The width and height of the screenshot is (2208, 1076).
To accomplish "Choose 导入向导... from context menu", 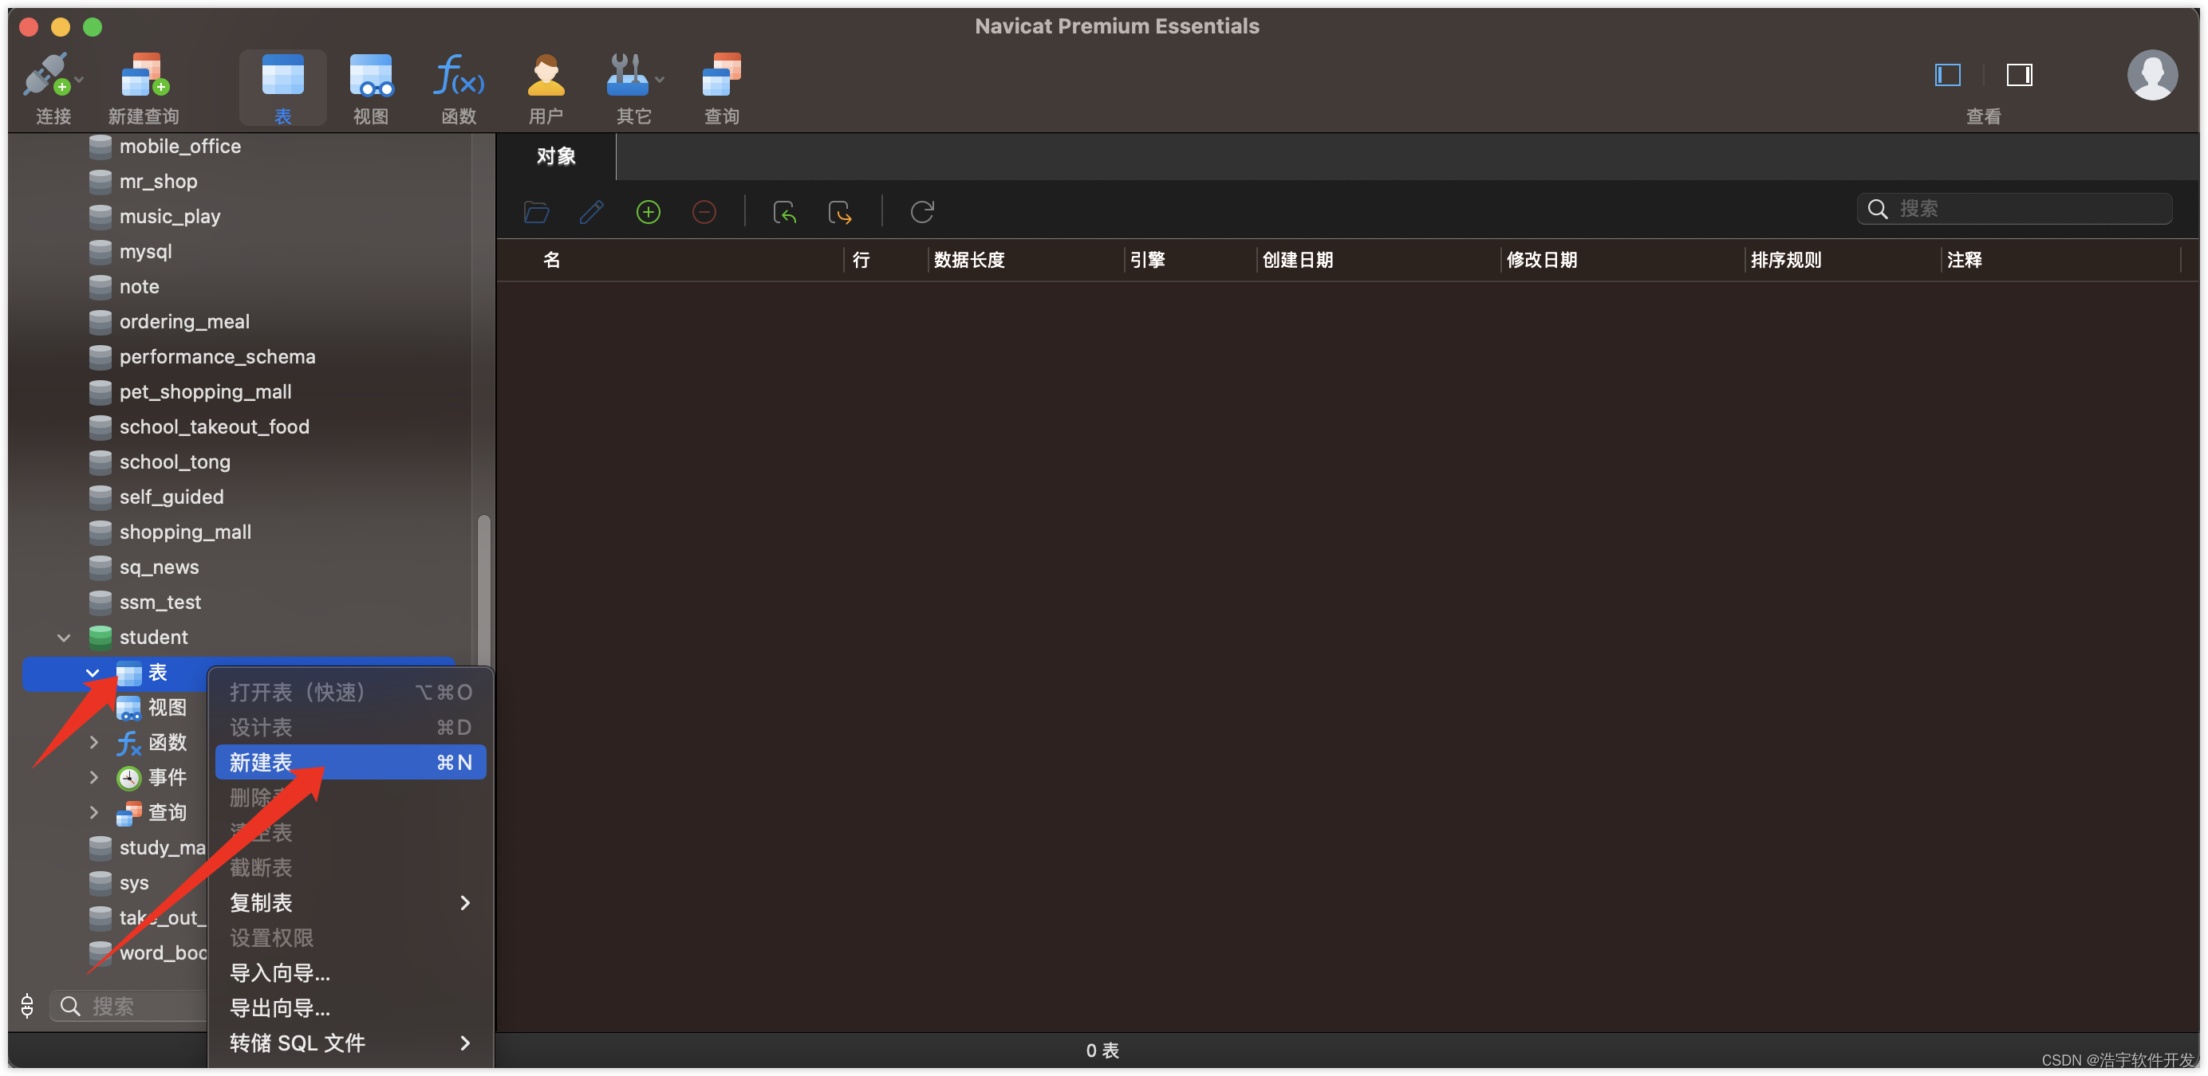I will point(350,972).
